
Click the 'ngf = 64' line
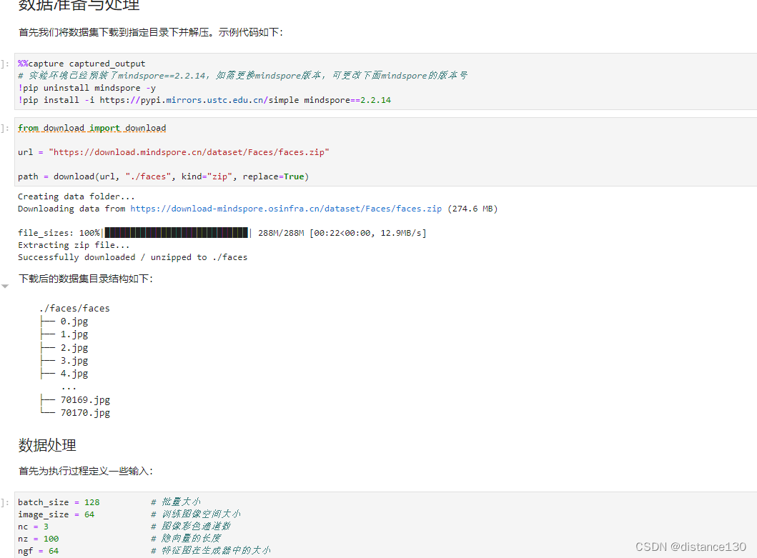click(x=38, y=551)
